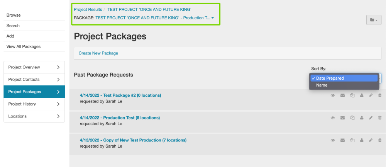Choose Name in the Sort By list
This screenshot has height=167, width=386.
click(322, 85)
